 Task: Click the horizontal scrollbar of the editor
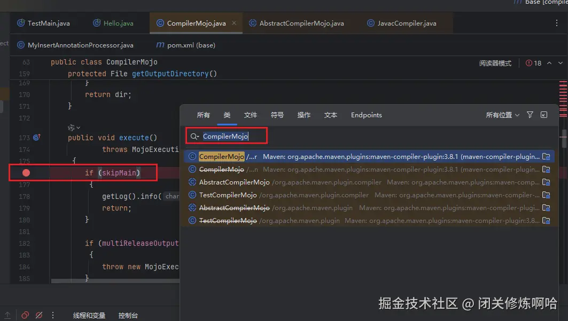coord(115,281)
